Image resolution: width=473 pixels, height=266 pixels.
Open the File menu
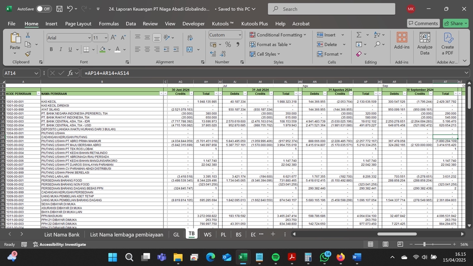[x=11, y=24]
